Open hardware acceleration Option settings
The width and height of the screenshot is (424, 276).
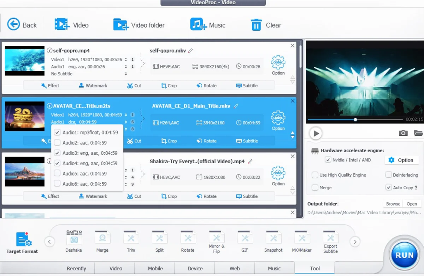tap(402, 160)
